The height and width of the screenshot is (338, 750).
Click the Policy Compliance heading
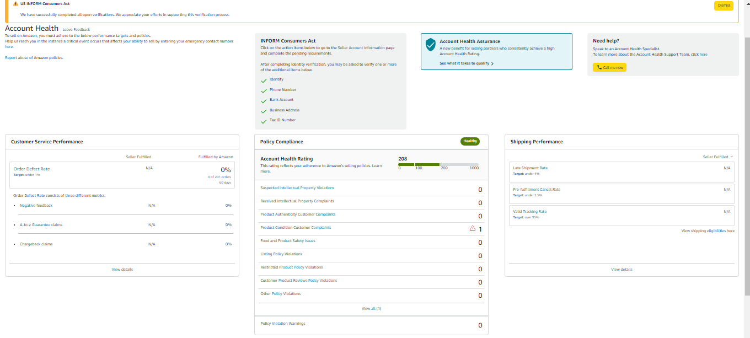[281, 142]
